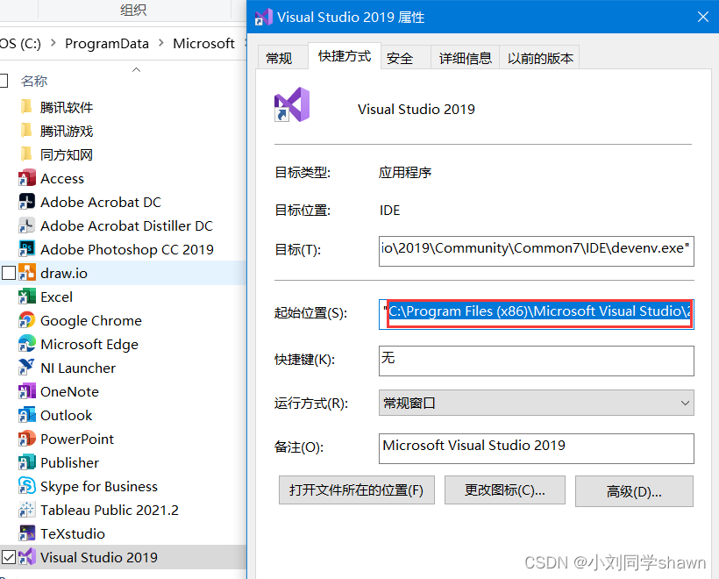The width and height of the screenshot is (719, 579).
Task: Switch to the 快捷方式 tab
Action: click(345, 56)
